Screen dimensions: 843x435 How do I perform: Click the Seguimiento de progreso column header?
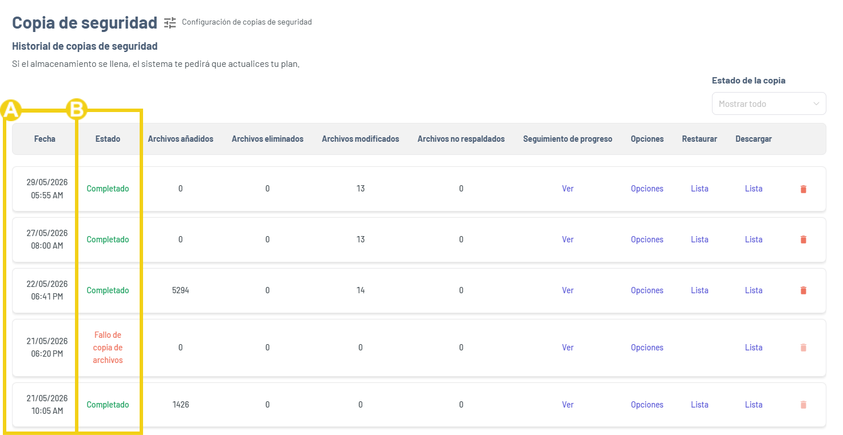(x=568, y=139)
